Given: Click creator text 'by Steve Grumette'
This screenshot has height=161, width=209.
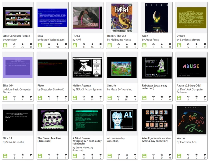Looking at the screenshot, I should pyautogui.click(x=13, y=142).
